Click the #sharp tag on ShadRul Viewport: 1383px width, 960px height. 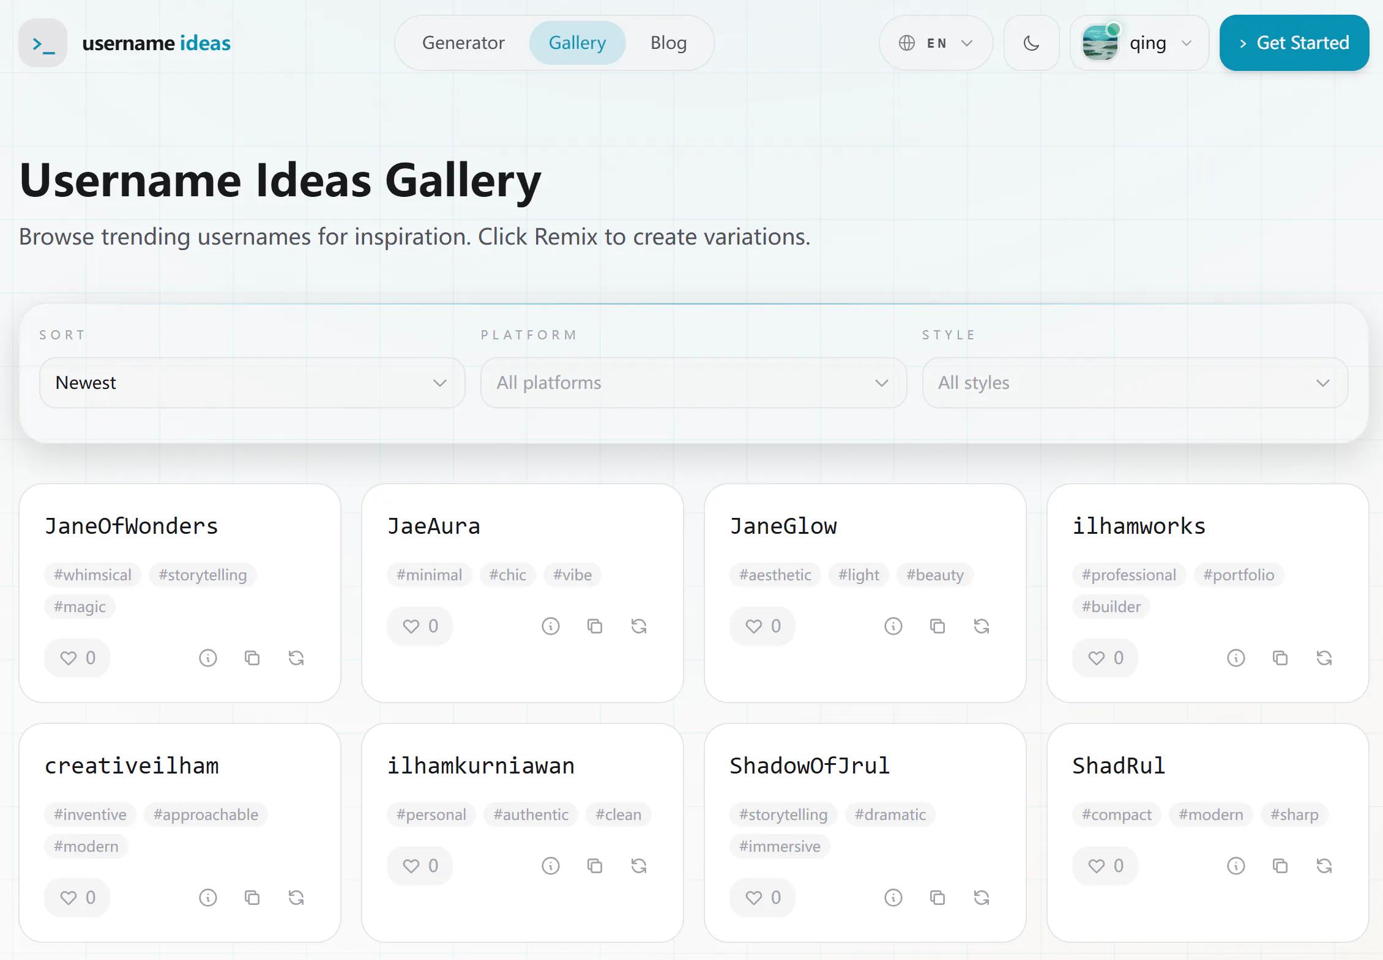pos(1294,814)
